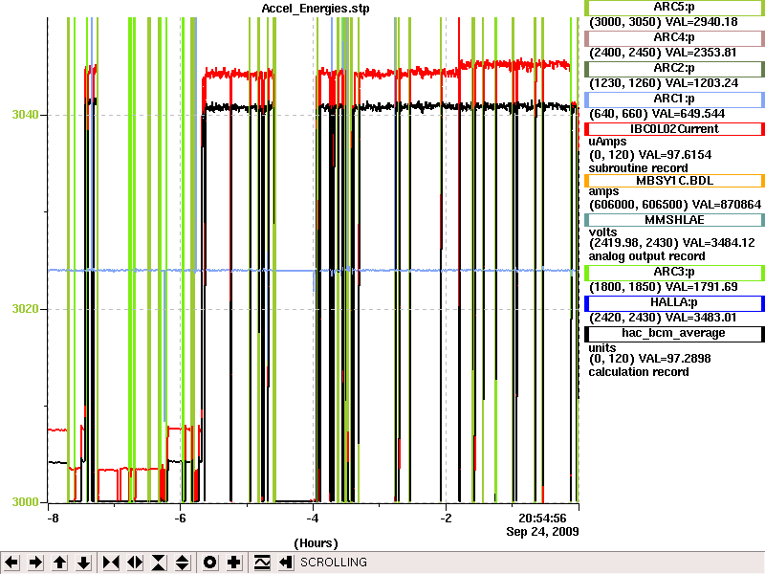Click the horizontal zoom-out diamond icon

[x=135, y=563]
